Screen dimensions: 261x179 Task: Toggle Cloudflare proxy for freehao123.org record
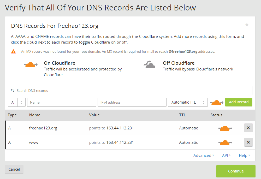coord(225,128)
